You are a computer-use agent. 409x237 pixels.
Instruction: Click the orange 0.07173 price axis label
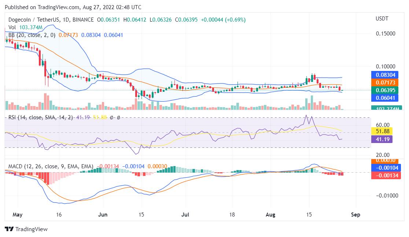[385, 83]
